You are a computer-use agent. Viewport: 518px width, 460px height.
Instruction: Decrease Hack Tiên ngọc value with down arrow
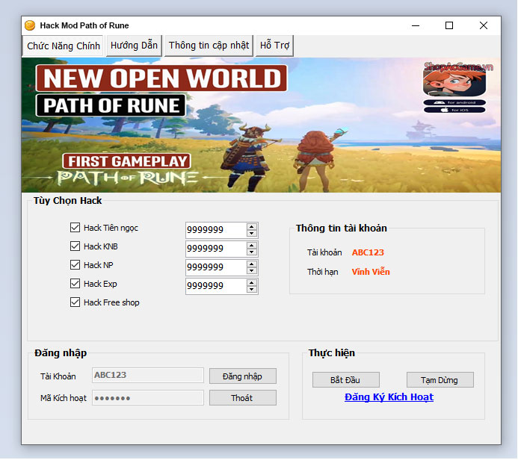click(252, 233)
